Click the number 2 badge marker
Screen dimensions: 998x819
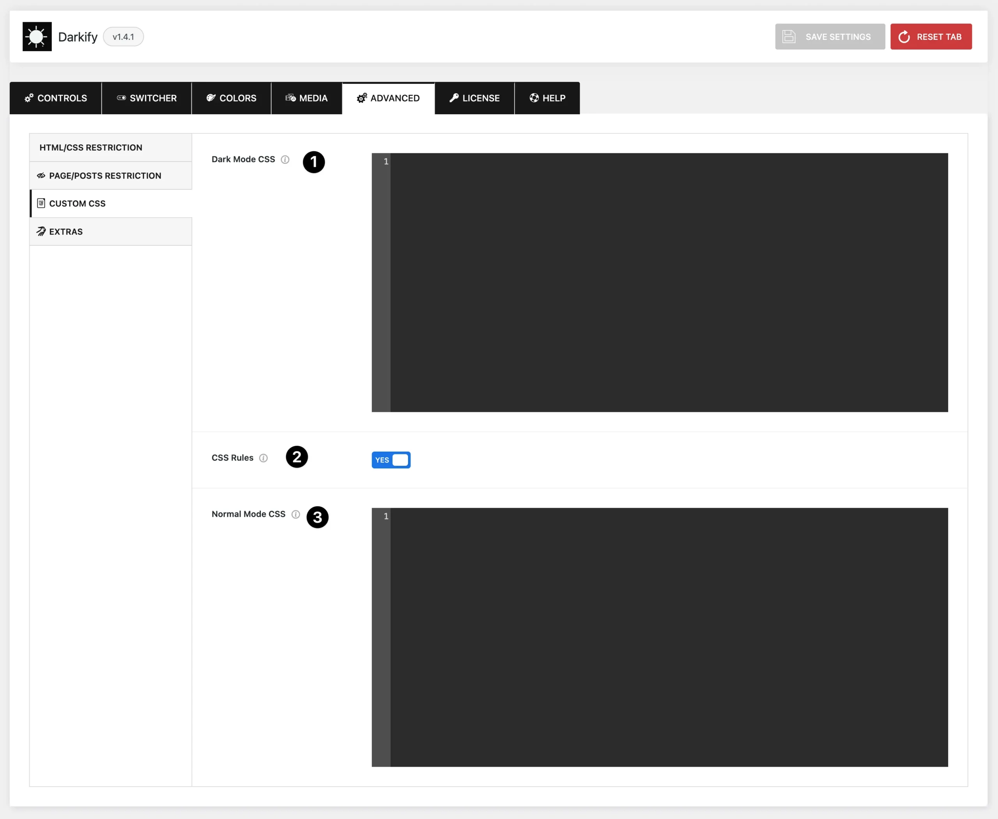point(297,457)
